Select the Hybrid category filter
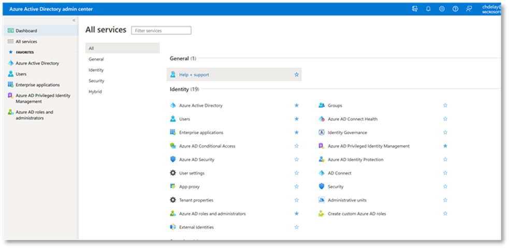The width and height of the screenshot is (509, 248). 95,92
